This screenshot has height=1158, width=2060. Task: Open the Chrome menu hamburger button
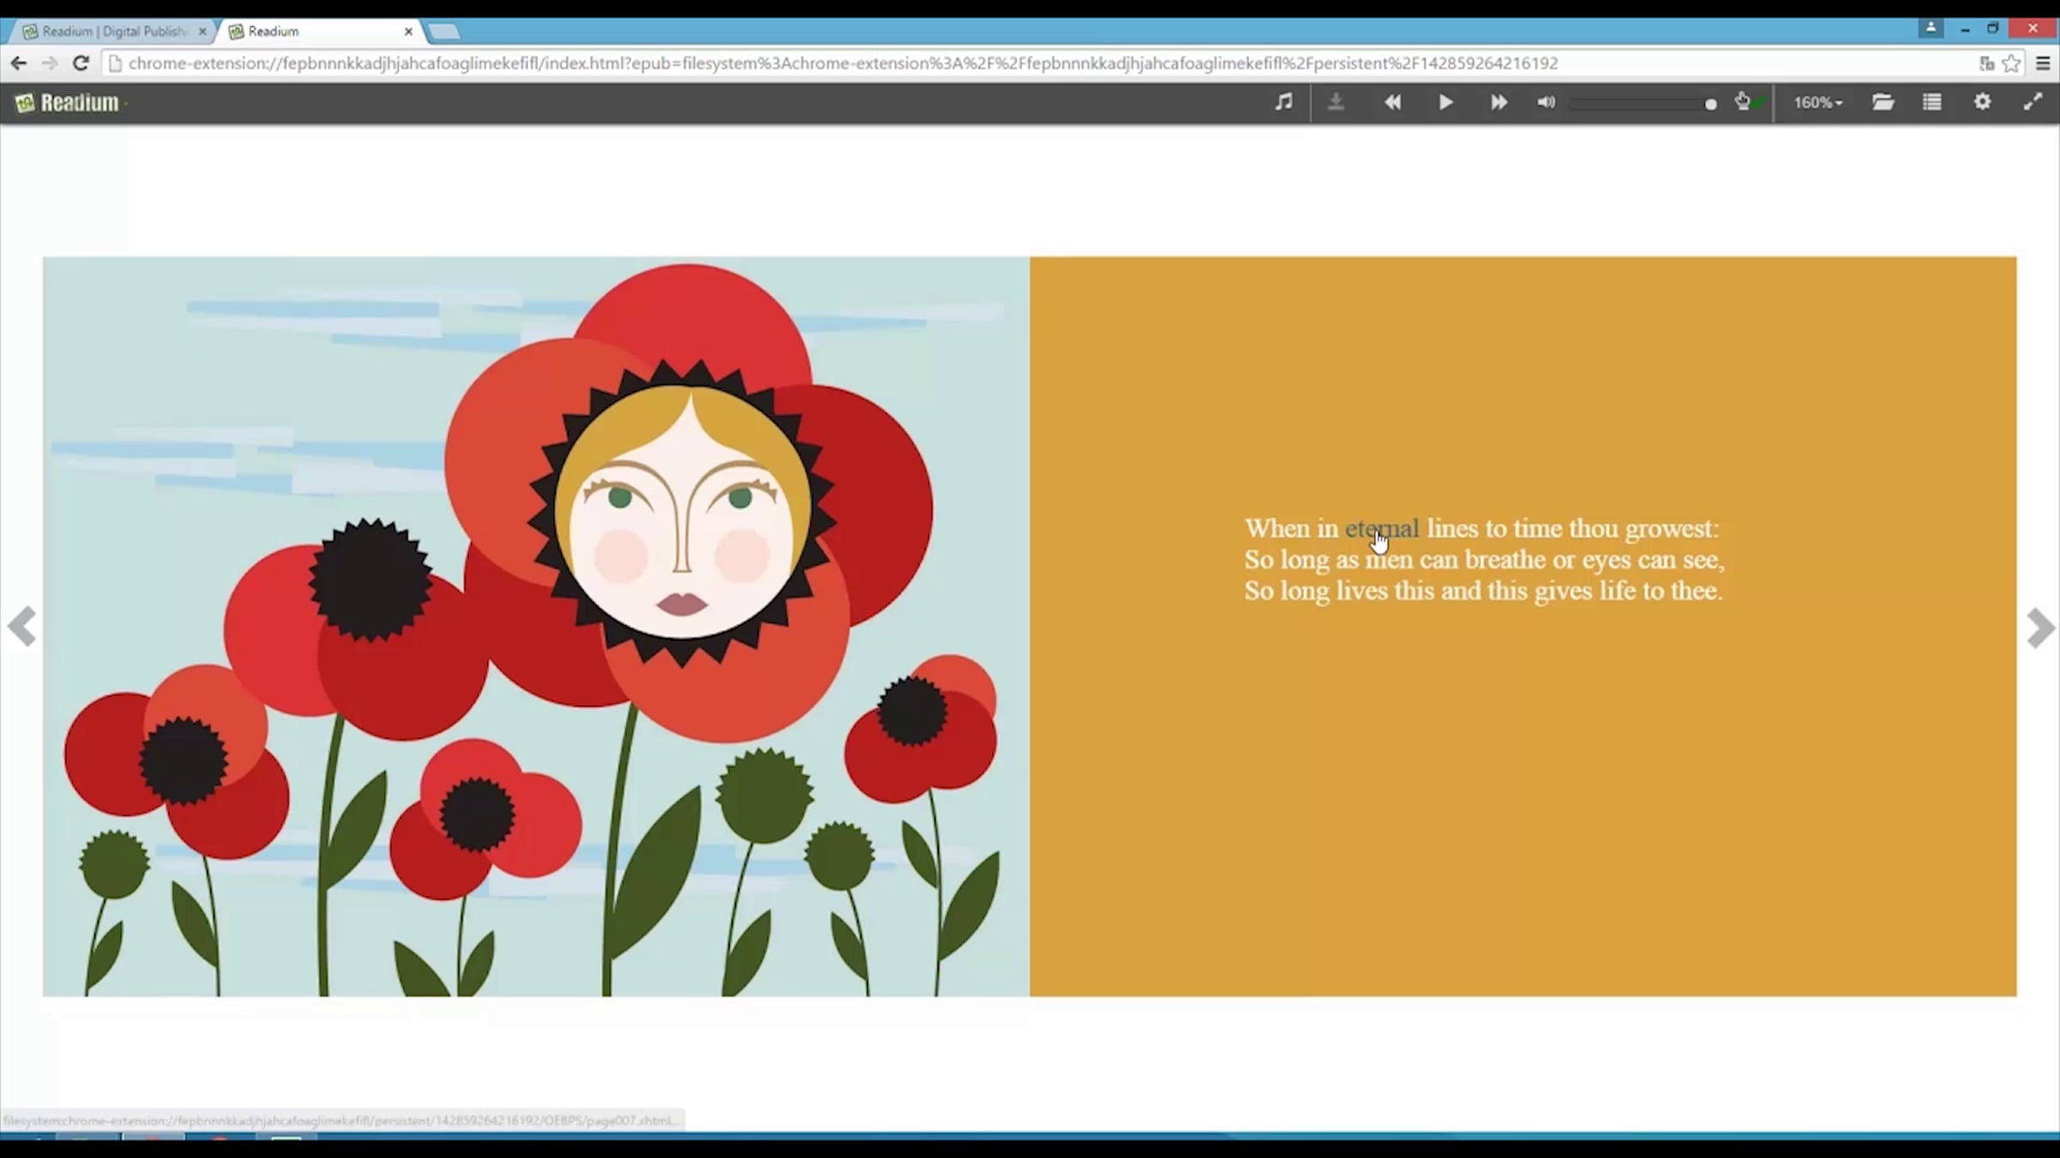(x=2043, y=63)
